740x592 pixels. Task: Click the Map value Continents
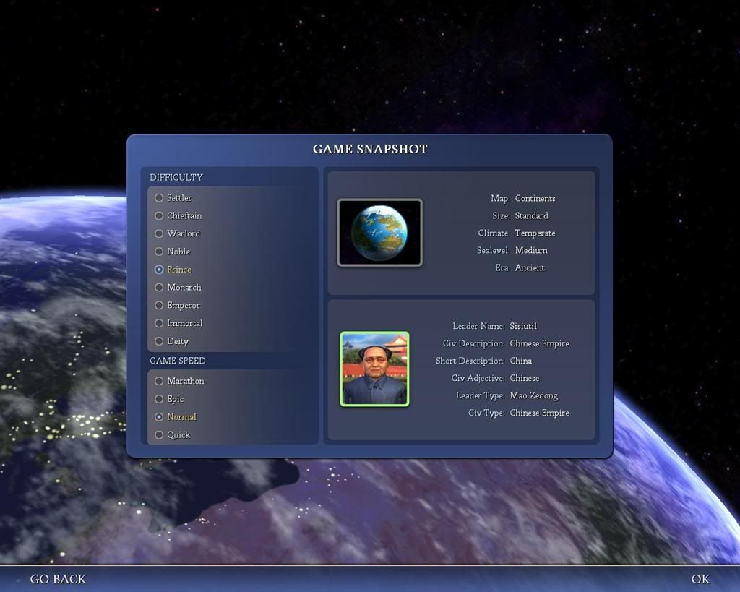[x=535, y=198]
